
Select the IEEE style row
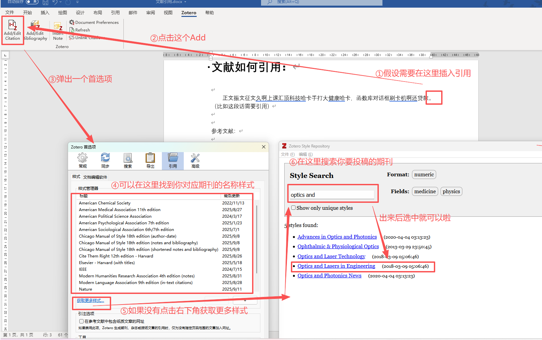coord(166,269)
